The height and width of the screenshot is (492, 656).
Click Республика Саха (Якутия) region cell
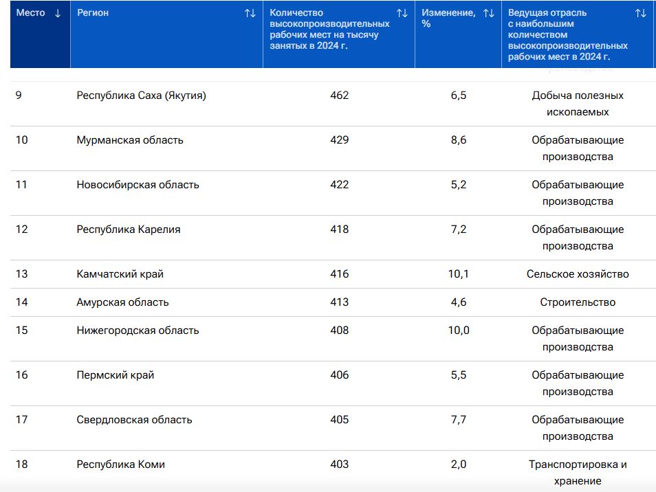click(x=141, y=96)
